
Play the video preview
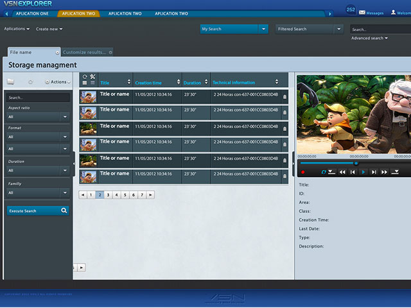(363, 172)
